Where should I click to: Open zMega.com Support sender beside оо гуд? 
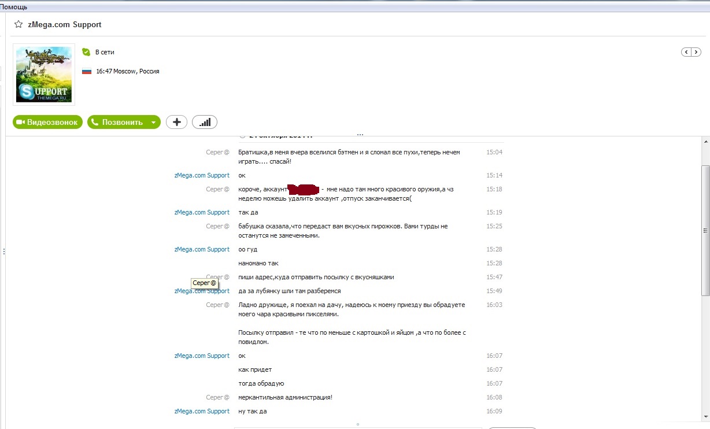click(202, 249)
